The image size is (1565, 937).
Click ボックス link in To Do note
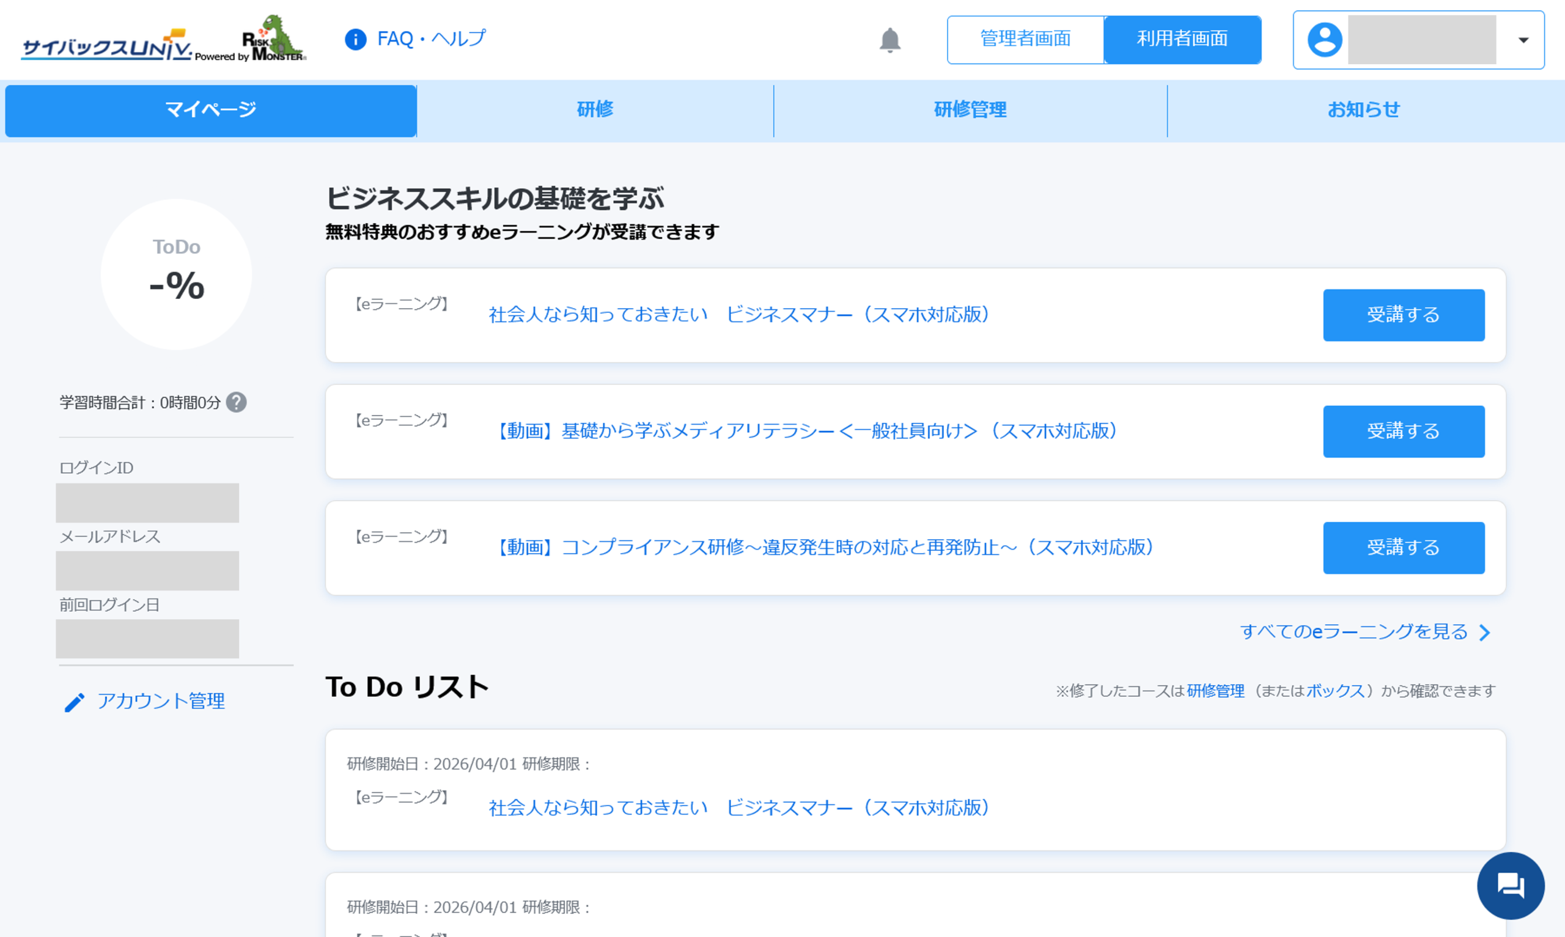(1335, 691)
